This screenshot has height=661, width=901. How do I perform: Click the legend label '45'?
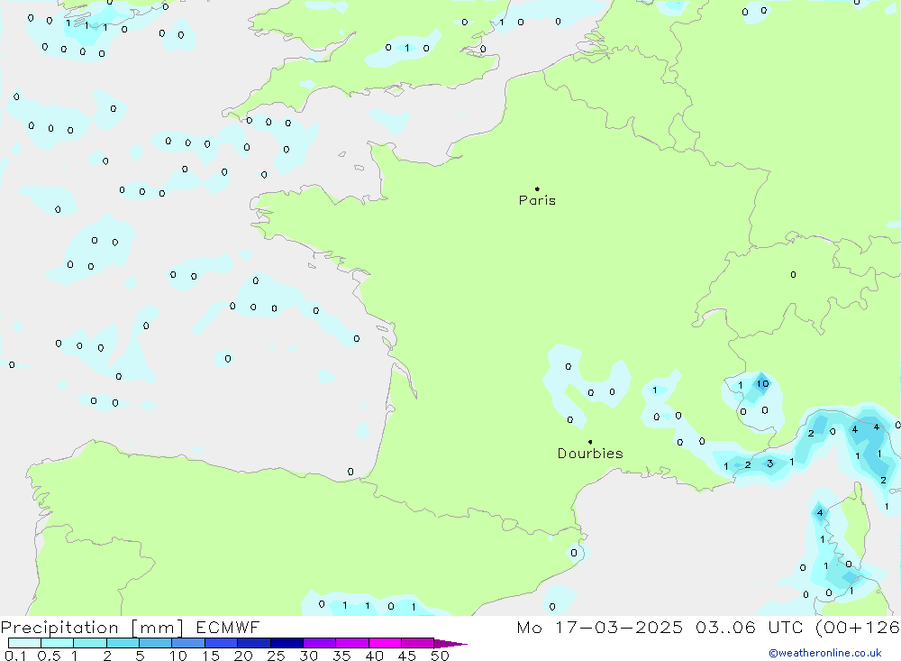click(x=407, y=656)
